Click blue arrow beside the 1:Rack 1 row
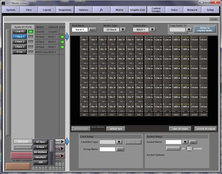 67,37
